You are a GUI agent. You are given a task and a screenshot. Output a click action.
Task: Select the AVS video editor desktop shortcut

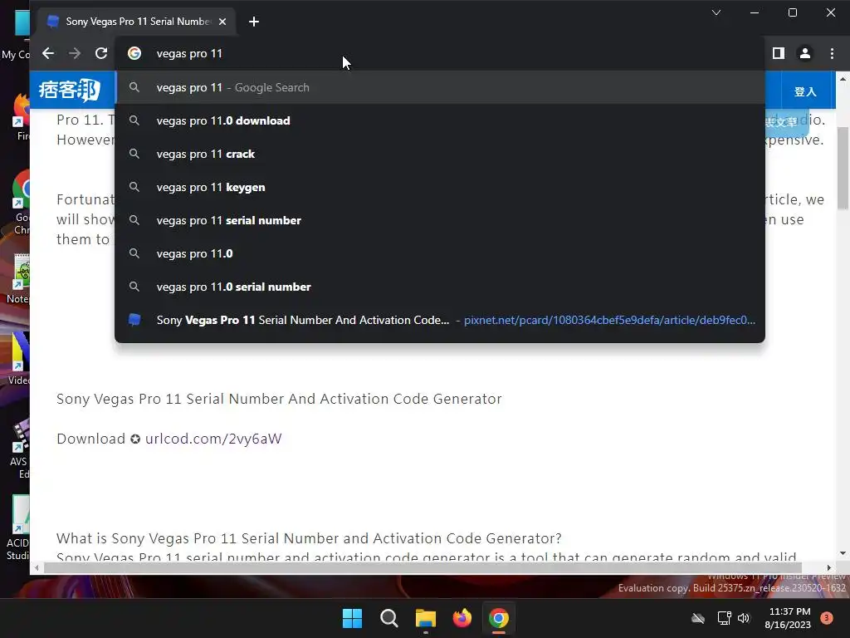20,449
